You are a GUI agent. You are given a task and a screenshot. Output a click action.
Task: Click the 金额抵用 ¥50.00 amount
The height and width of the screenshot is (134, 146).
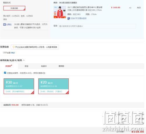point(15,105)
